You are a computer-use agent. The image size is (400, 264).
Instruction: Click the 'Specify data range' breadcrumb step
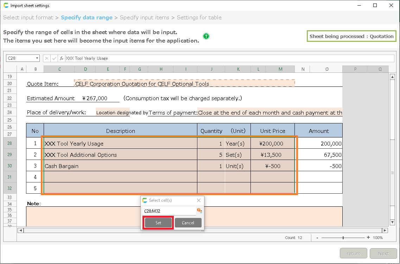(87, 18)
